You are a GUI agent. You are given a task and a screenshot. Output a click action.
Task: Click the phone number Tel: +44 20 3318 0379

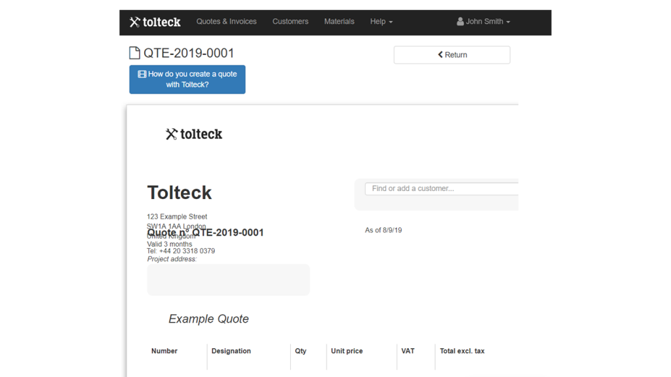181,251
